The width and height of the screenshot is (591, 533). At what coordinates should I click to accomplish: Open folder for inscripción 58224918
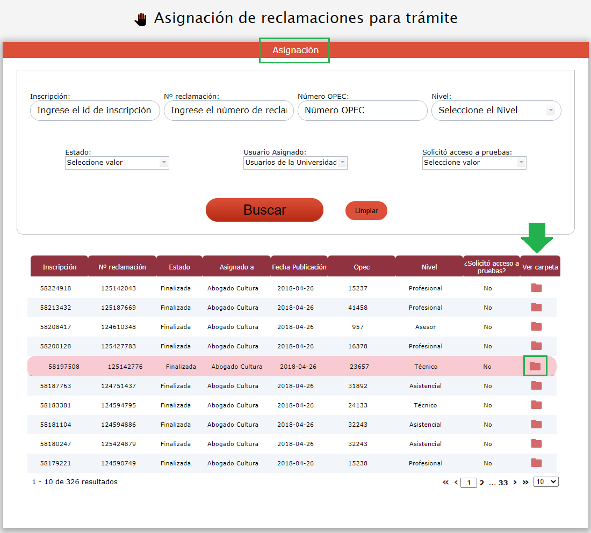click(536, 288)
